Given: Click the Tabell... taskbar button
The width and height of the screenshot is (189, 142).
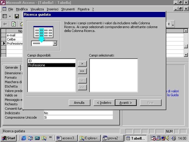Looking at the screenshot, I should (x=136, y=138).
